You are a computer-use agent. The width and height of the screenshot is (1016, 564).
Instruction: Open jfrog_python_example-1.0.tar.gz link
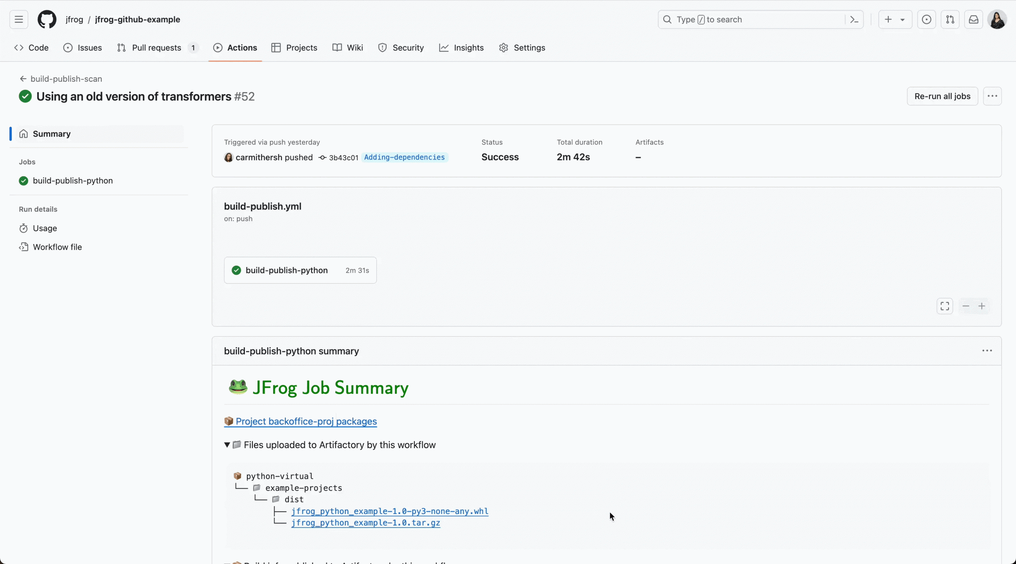coord(366,523)
